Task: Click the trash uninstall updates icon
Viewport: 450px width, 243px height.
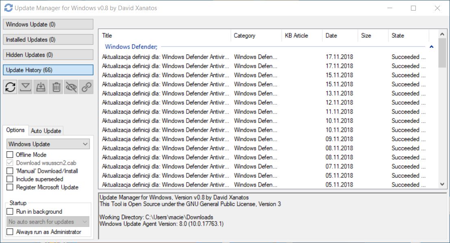Action: [56, 87]
